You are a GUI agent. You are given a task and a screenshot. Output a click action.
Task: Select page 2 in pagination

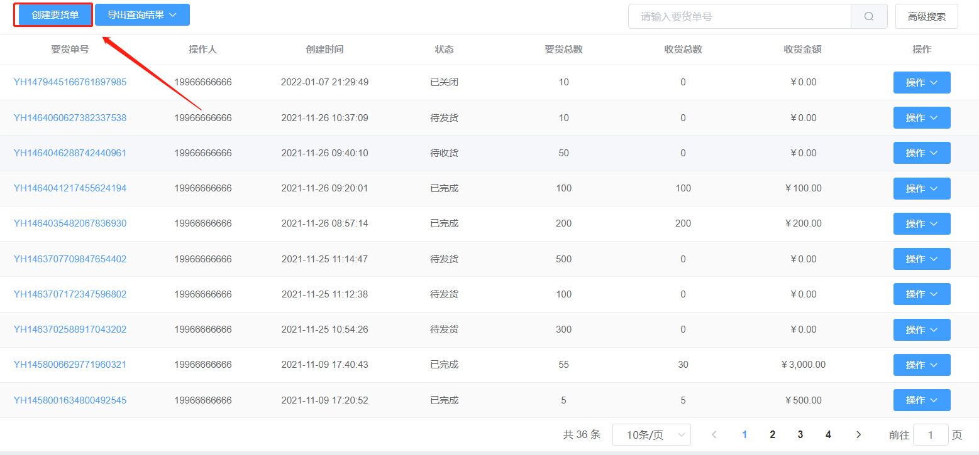tap(772, 434)
